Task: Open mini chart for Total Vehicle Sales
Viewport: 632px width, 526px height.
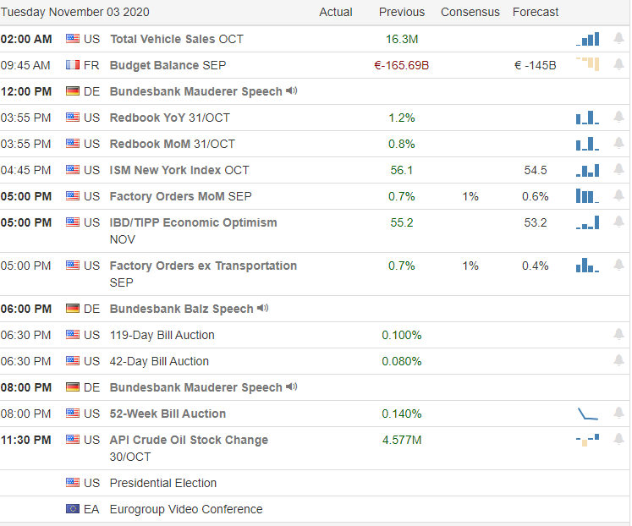Action: [588, 39]
